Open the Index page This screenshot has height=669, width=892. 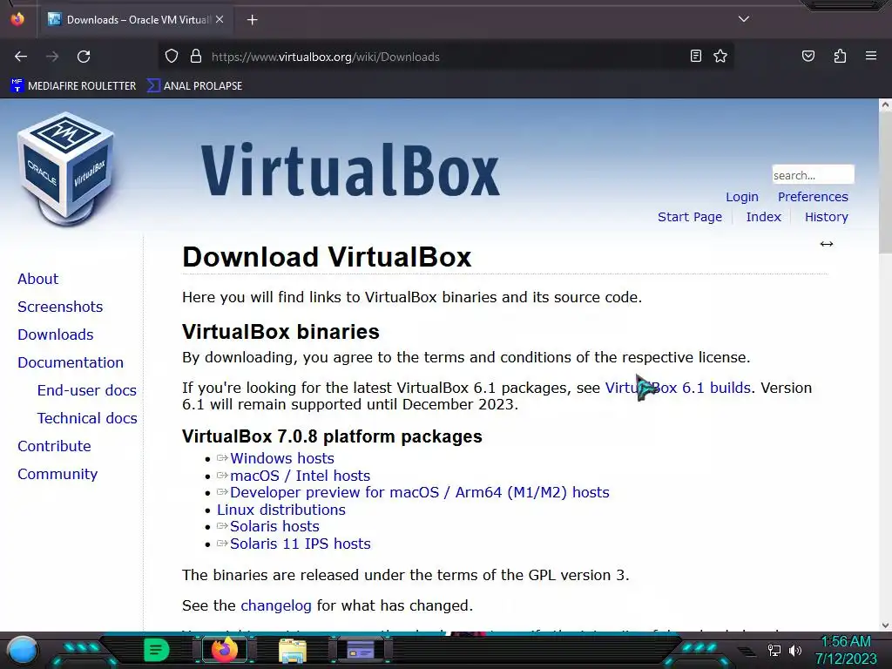(x=763, y=217)
